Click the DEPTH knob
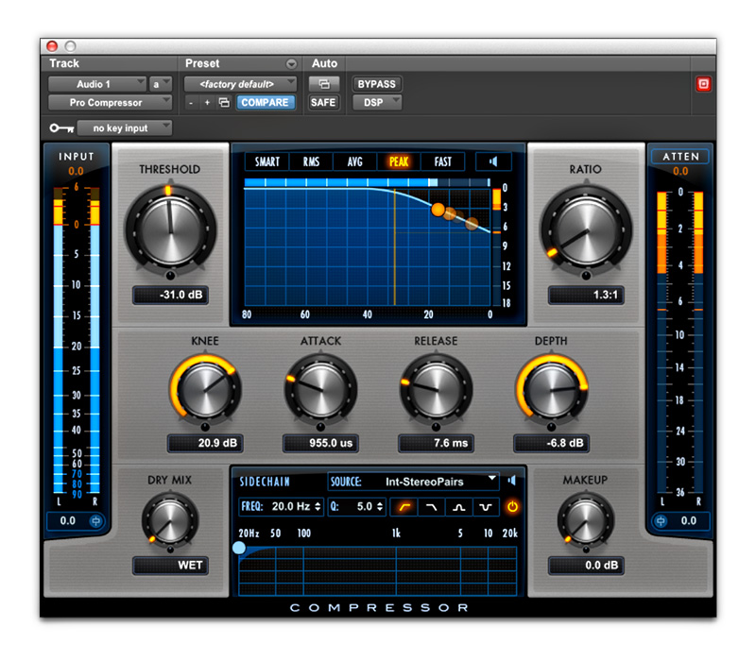Image resolution: width=756 pixels, height=661 pixels. [x=552, y=390]
